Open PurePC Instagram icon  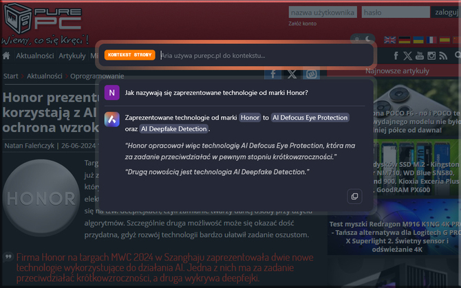click(x=431, y=56)
